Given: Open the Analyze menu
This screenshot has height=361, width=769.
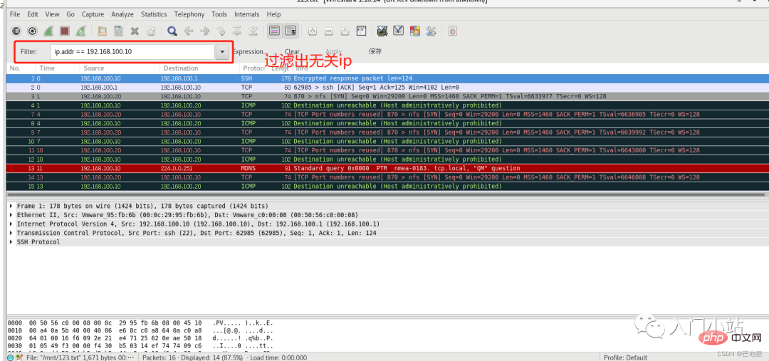Looking at the screenshot, I should tap(122, 14).
